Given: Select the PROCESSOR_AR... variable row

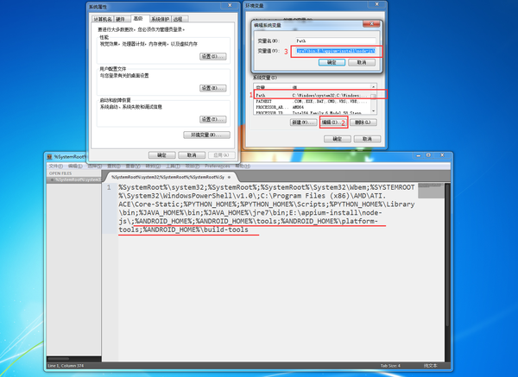Looking at the screenshot, I should click(x=313, y=107).
